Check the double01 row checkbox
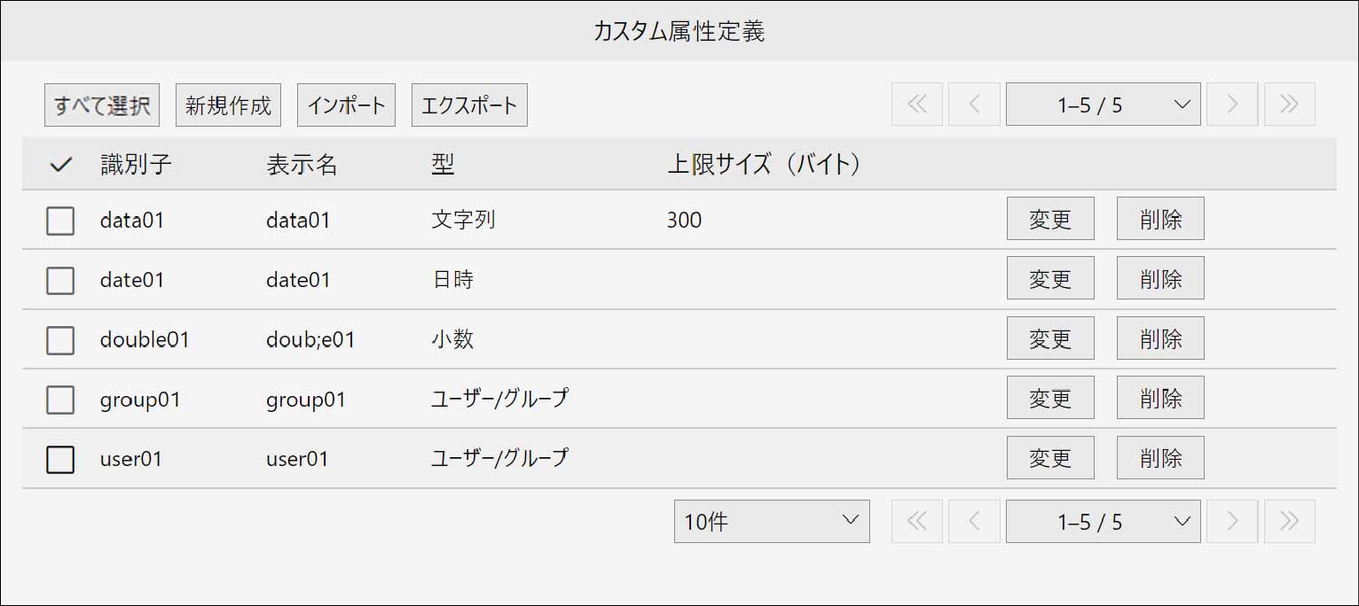 60,339
